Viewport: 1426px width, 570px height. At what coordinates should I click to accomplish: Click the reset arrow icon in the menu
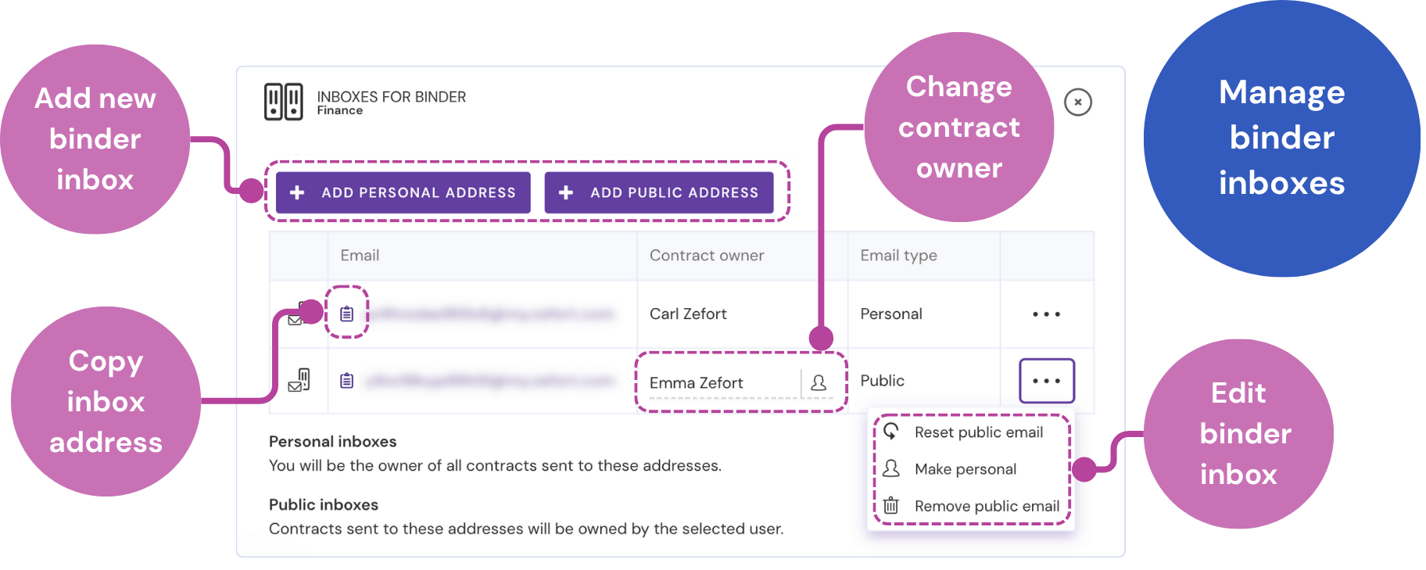click(891, 432)
